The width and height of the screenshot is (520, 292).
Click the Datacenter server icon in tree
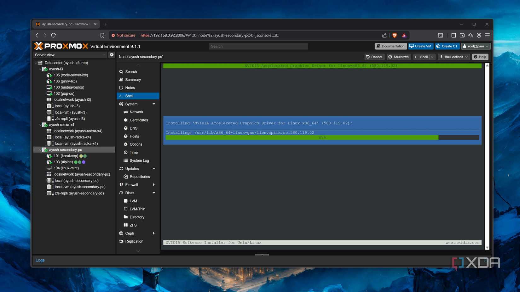[x=40, y=63]
